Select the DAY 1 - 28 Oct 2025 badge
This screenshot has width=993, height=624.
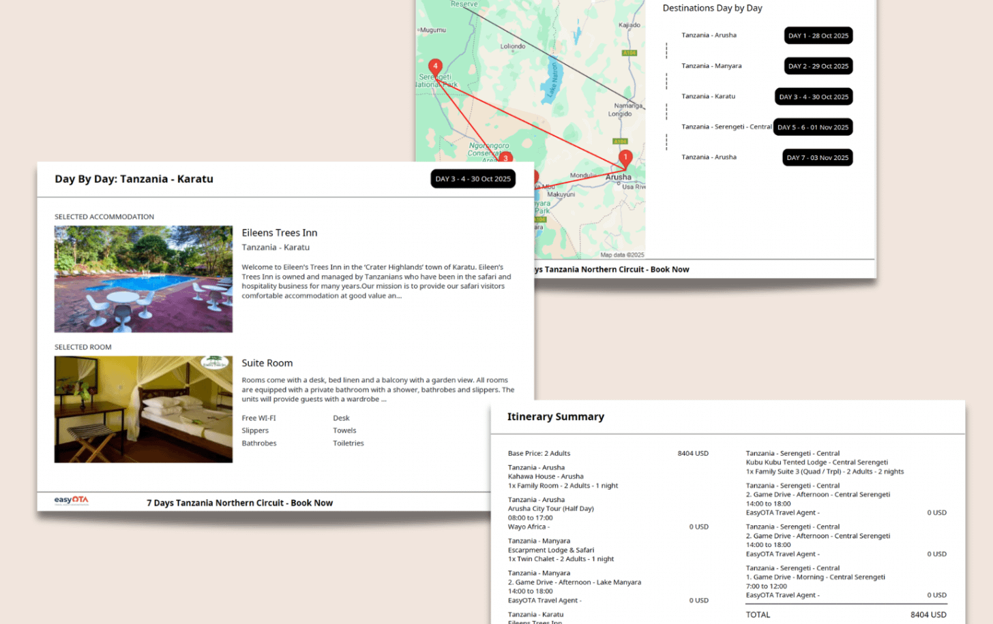coord(818,35)
